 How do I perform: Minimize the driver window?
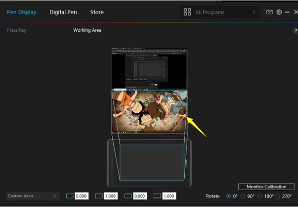coord(287,12)
